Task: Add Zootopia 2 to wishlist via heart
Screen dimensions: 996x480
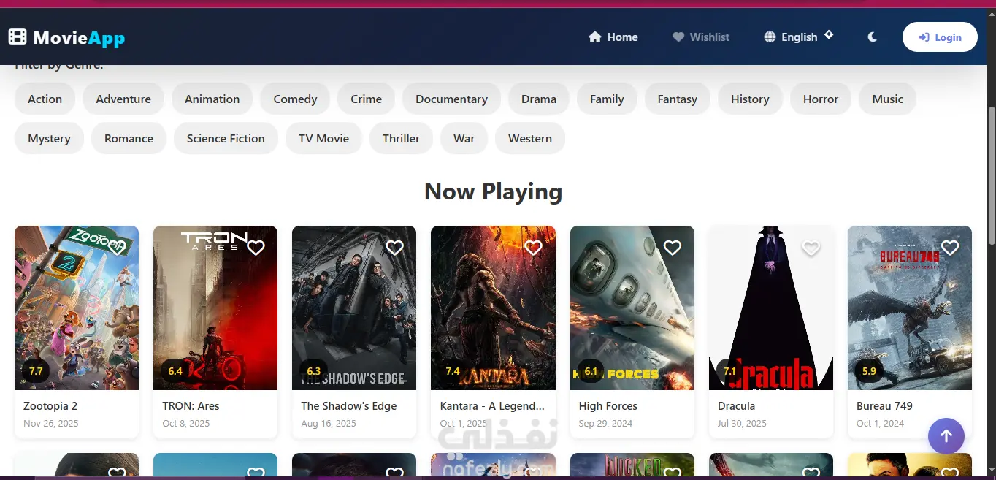Action: pyautogui.click(x=117, y=248)
